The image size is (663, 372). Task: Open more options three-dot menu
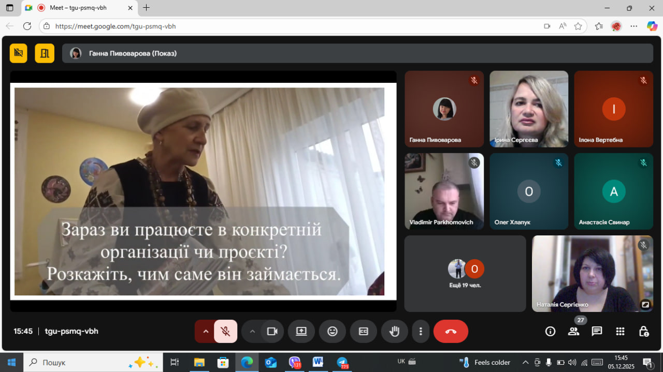click(421, 332)
